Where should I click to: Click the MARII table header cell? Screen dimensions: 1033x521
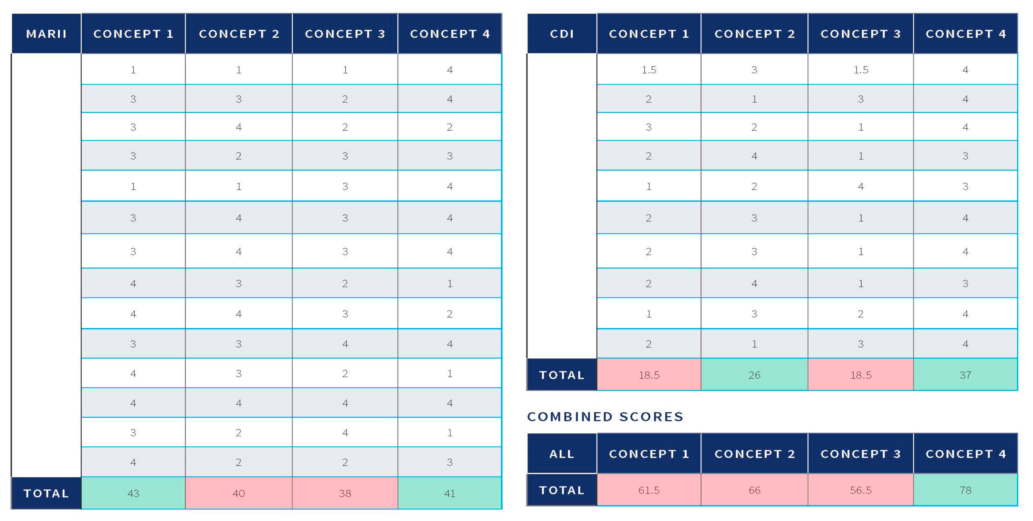pyautogui.click(x=46, y=34)
